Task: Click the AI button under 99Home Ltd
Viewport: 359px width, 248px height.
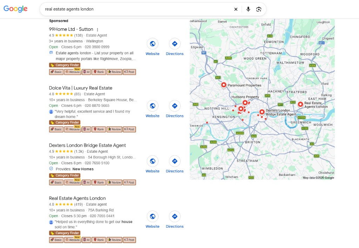Action: 86,72
